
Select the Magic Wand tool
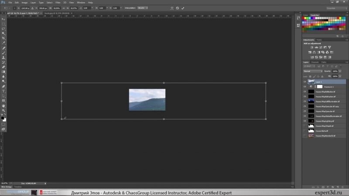[3, 34]
